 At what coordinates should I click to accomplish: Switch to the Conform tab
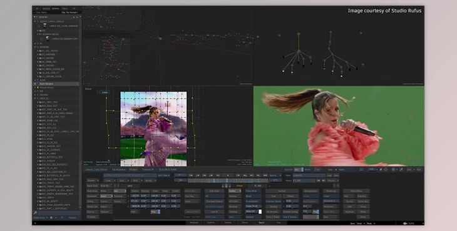[211, 223]
